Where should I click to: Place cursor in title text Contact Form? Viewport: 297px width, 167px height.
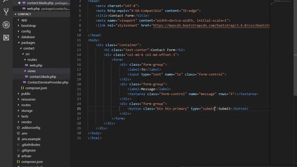121,16
